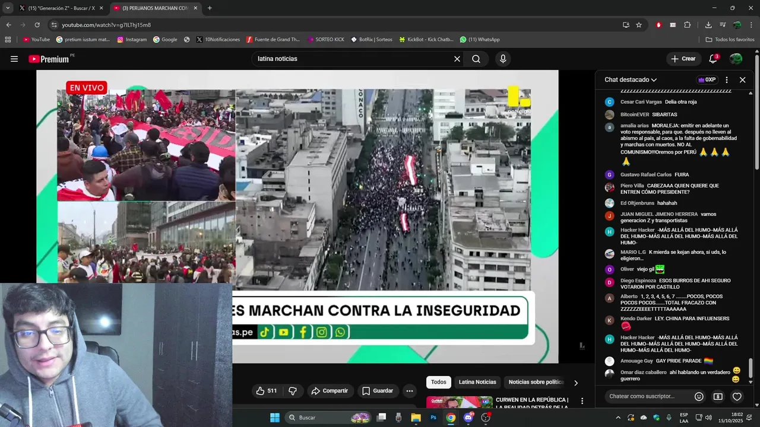Open the Instagram bookmark

click(x=132, y=40)
